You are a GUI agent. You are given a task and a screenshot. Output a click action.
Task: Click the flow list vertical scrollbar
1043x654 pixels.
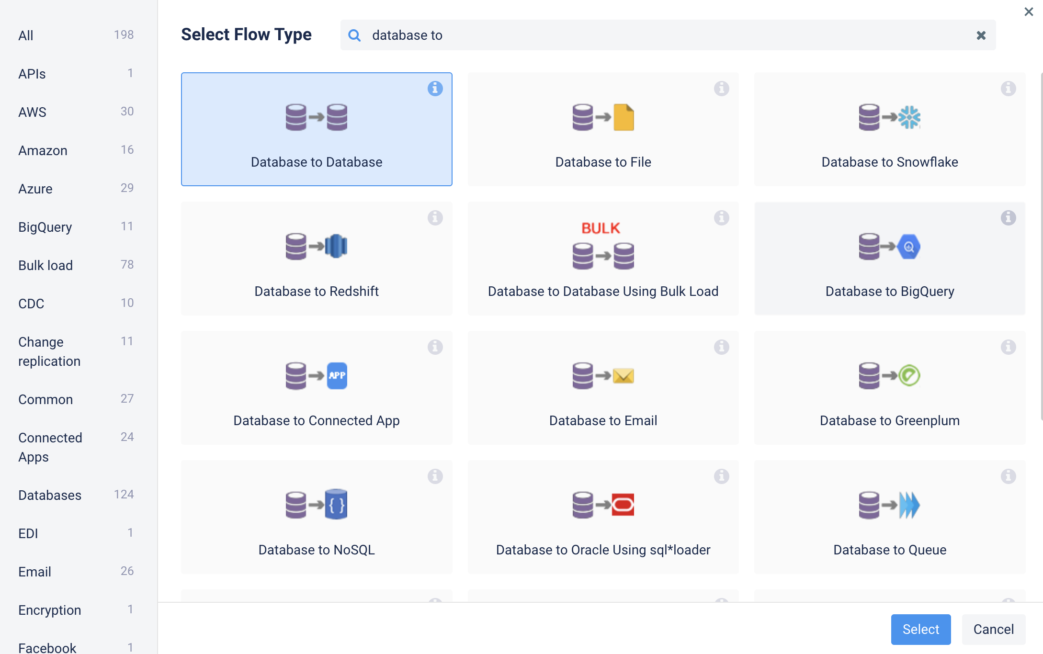[1041, 247]
